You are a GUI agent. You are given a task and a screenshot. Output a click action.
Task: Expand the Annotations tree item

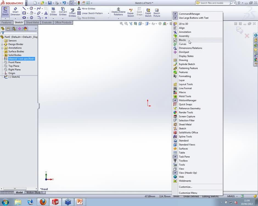[x=2, y=48]
